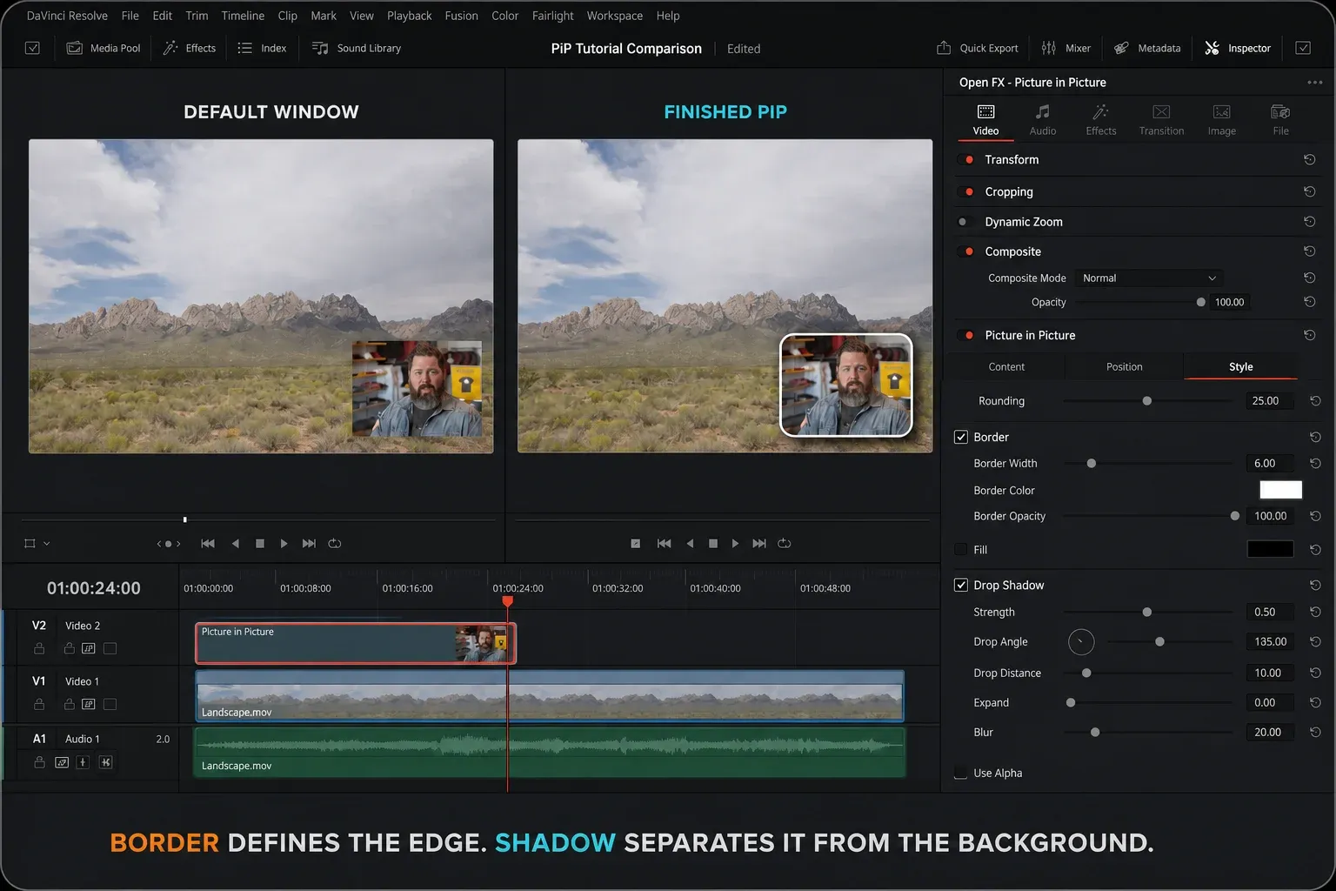Toggle loop in the right viewer

[x=784, y=544]
